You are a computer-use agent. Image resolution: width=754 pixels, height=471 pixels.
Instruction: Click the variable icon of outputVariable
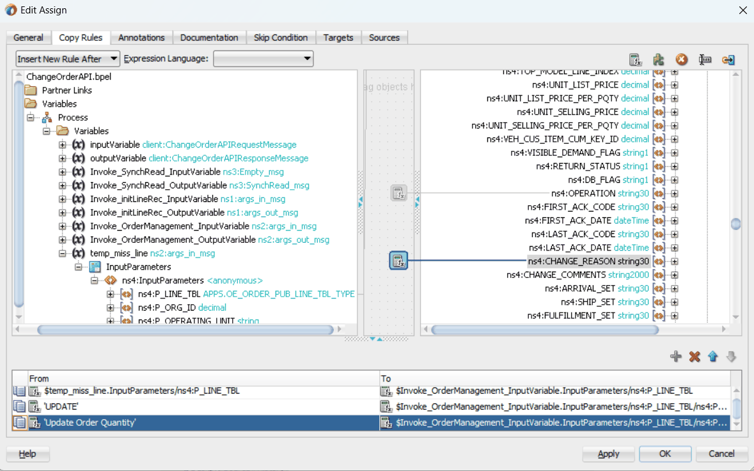(x=79, y=158)
